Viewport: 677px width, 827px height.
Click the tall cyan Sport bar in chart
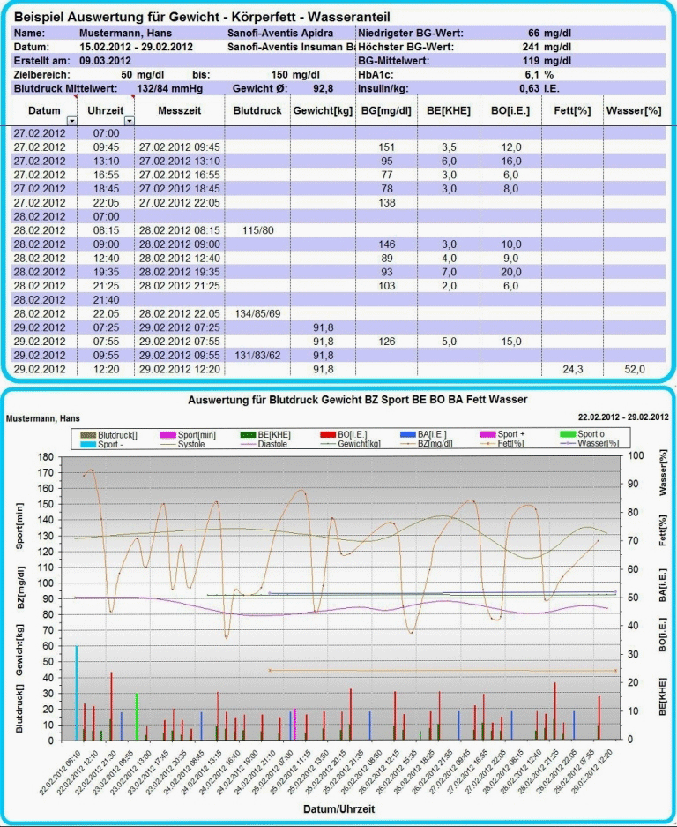(77, 692)
